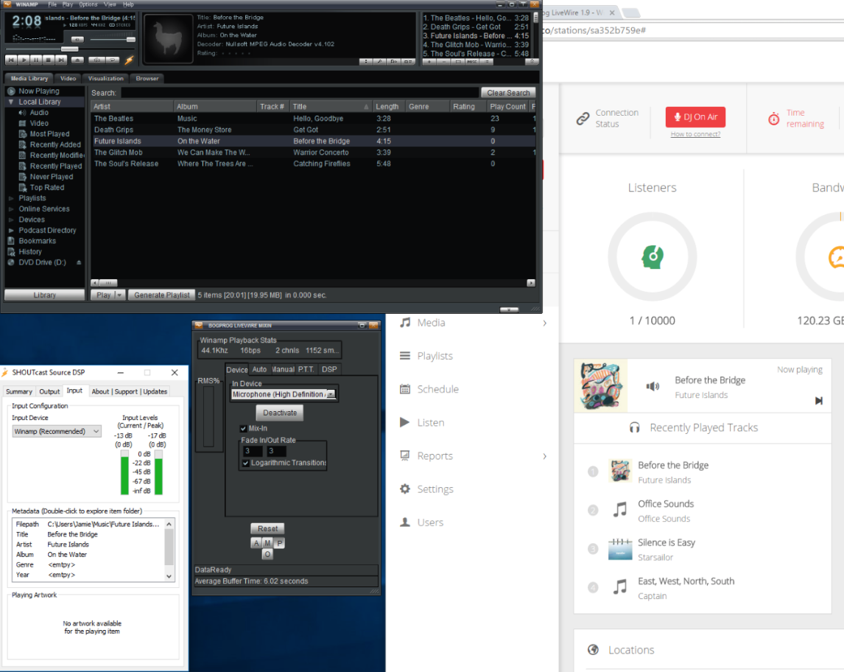Viewport: 844px width, 672px height.
Task: Switch to the Visualization tab
Action: (105, 78)
